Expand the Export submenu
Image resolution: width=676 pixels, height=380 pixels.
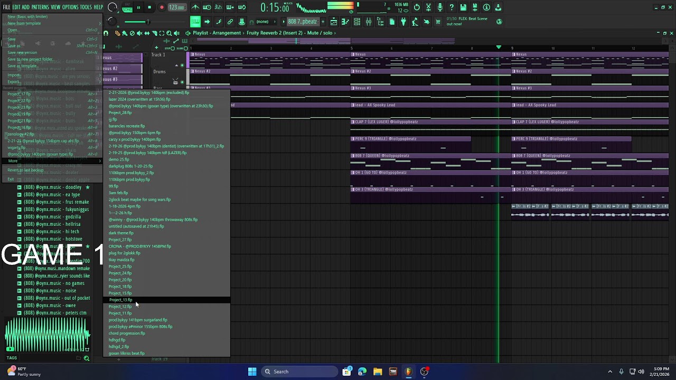(x=53, y=82)
